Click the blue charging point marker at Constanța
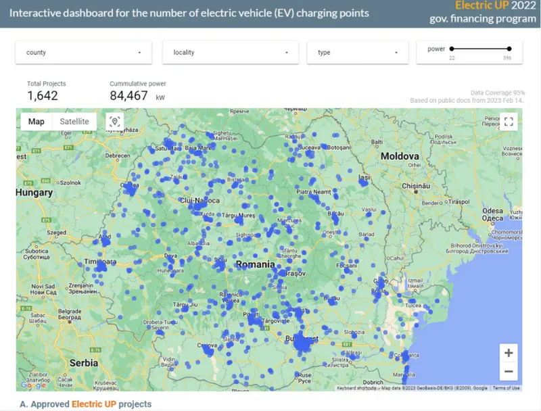 tap(406, 356)
